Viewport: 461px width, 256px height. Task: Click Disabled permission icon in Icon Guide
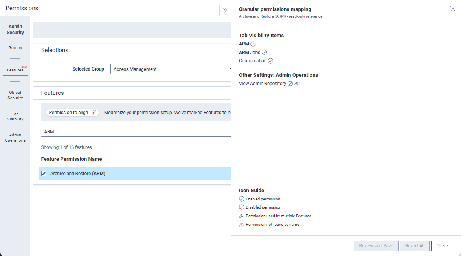242,207
